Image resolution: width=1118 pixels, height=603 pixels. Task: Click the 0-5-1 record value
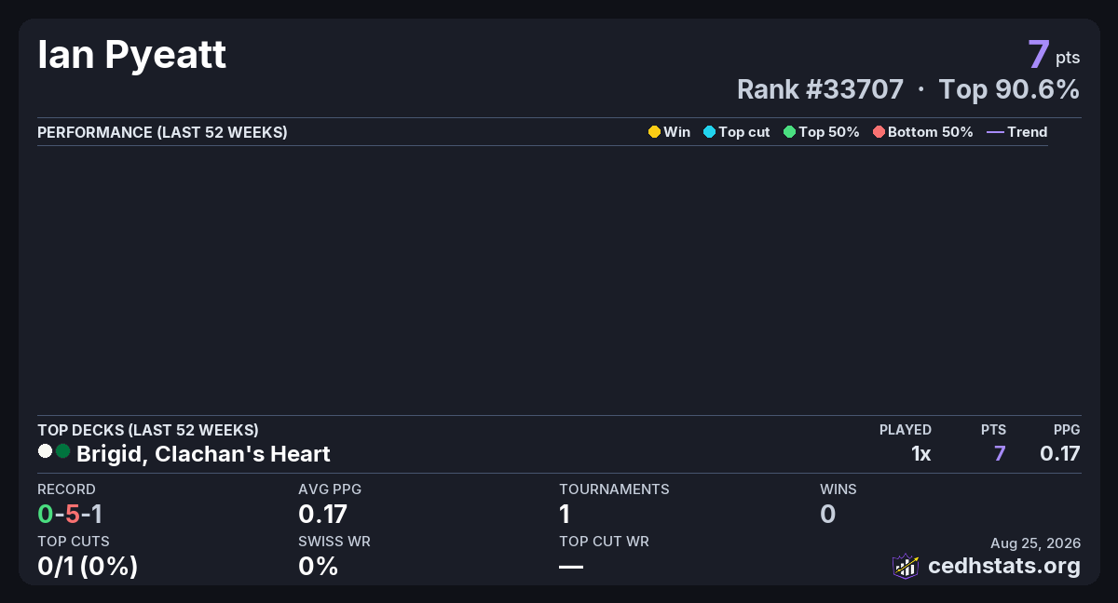pyautogui.click(x=70, y=514)
